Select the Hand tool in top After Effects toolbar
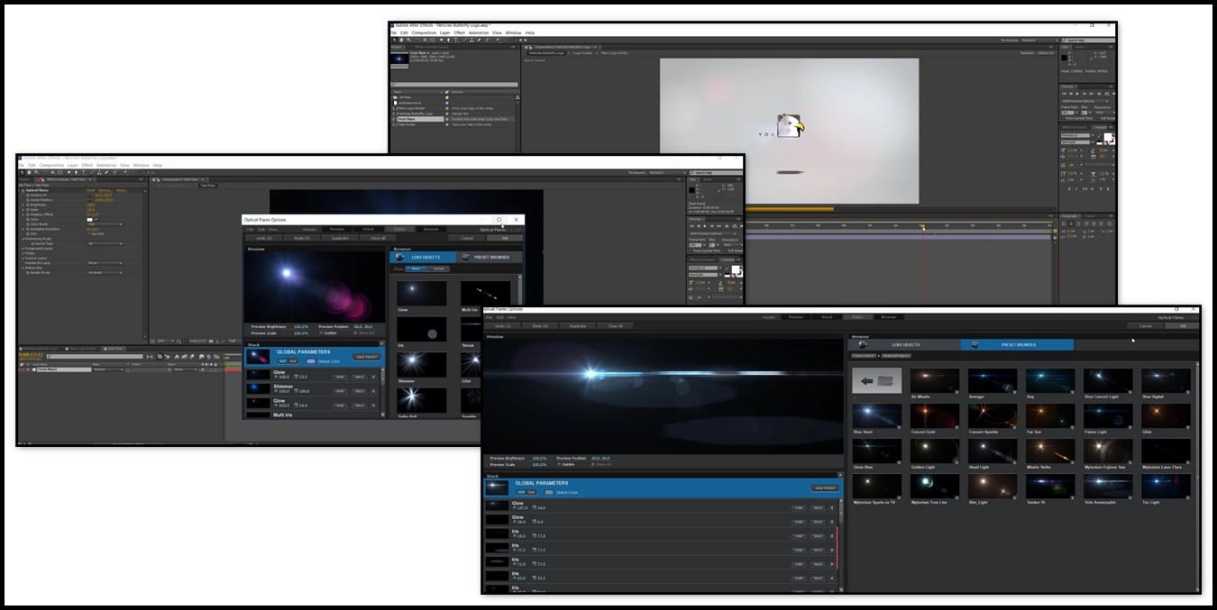1217x610 pixels. pos(402,40)
